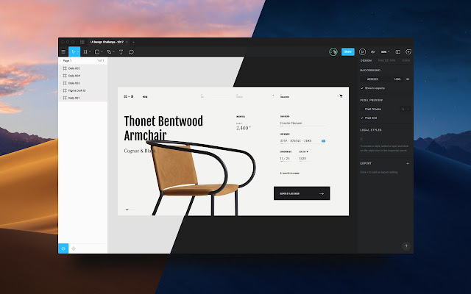Open Move tool dropdown arrow
This screenshot has height=294, width=471.
pyautogui.click(x=78, y=52)
